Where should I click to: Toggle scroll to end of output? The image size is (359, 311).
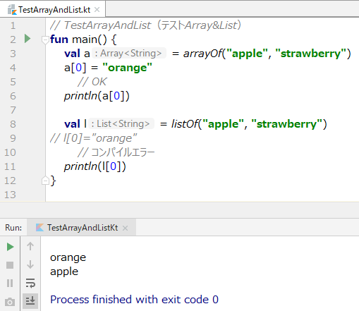click(x=30, y=300)
